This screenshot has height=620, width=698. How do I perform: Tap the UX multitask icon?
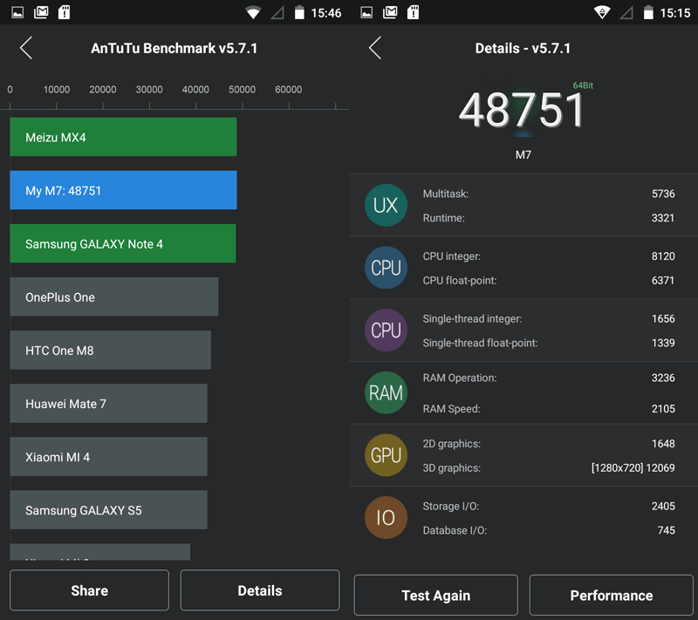(386, 205)
